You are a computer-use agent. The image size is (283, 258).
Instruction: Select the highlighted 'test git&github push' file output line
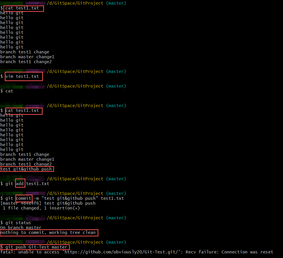[x=26, y=169]
